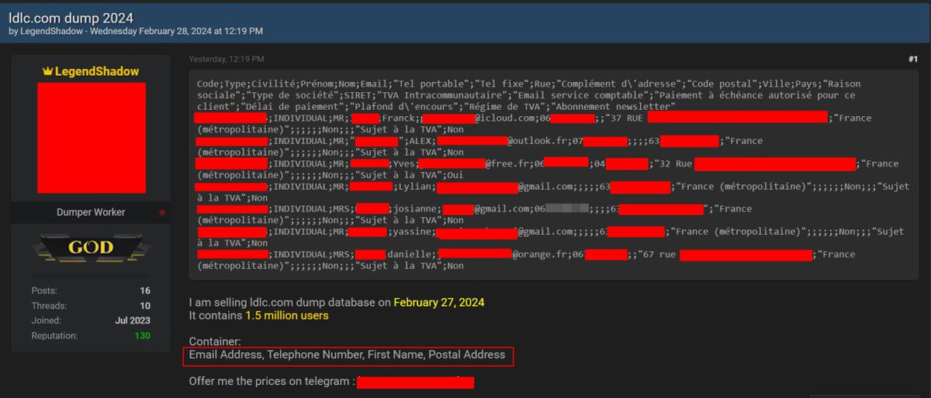This screenshot has height=398, width=931.
Task: Open LegendShadow profile from the thread byline
Action: tap(51, 31)
